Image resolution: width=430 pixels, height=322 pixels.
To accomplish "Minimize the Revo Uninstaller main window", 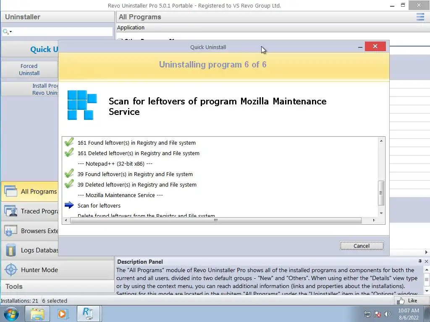I will [392, 5].
